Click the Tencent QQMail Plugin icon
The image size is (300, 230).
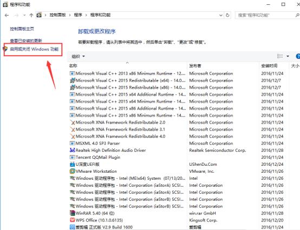tap(73, 157)
